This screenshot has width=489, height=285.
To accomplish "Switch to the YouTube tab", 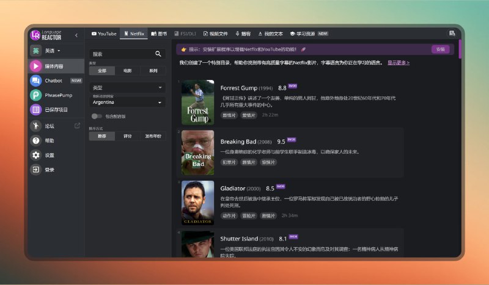I will (x=104, y=34).
